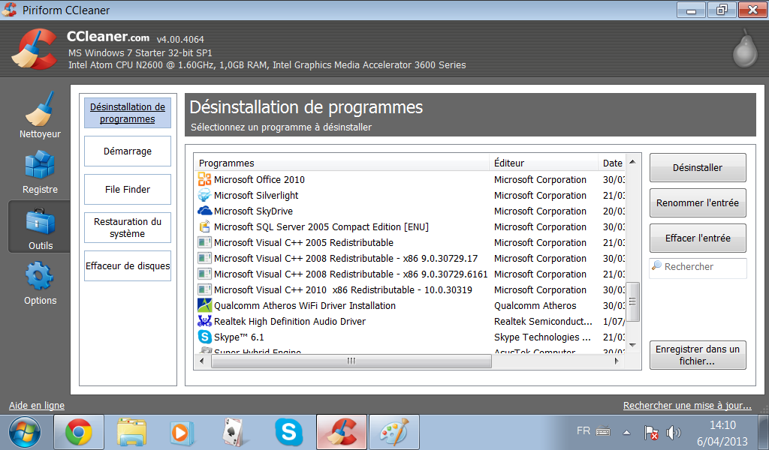
Task: Open Effaceur de disques tab
Action: pos(128,266)
